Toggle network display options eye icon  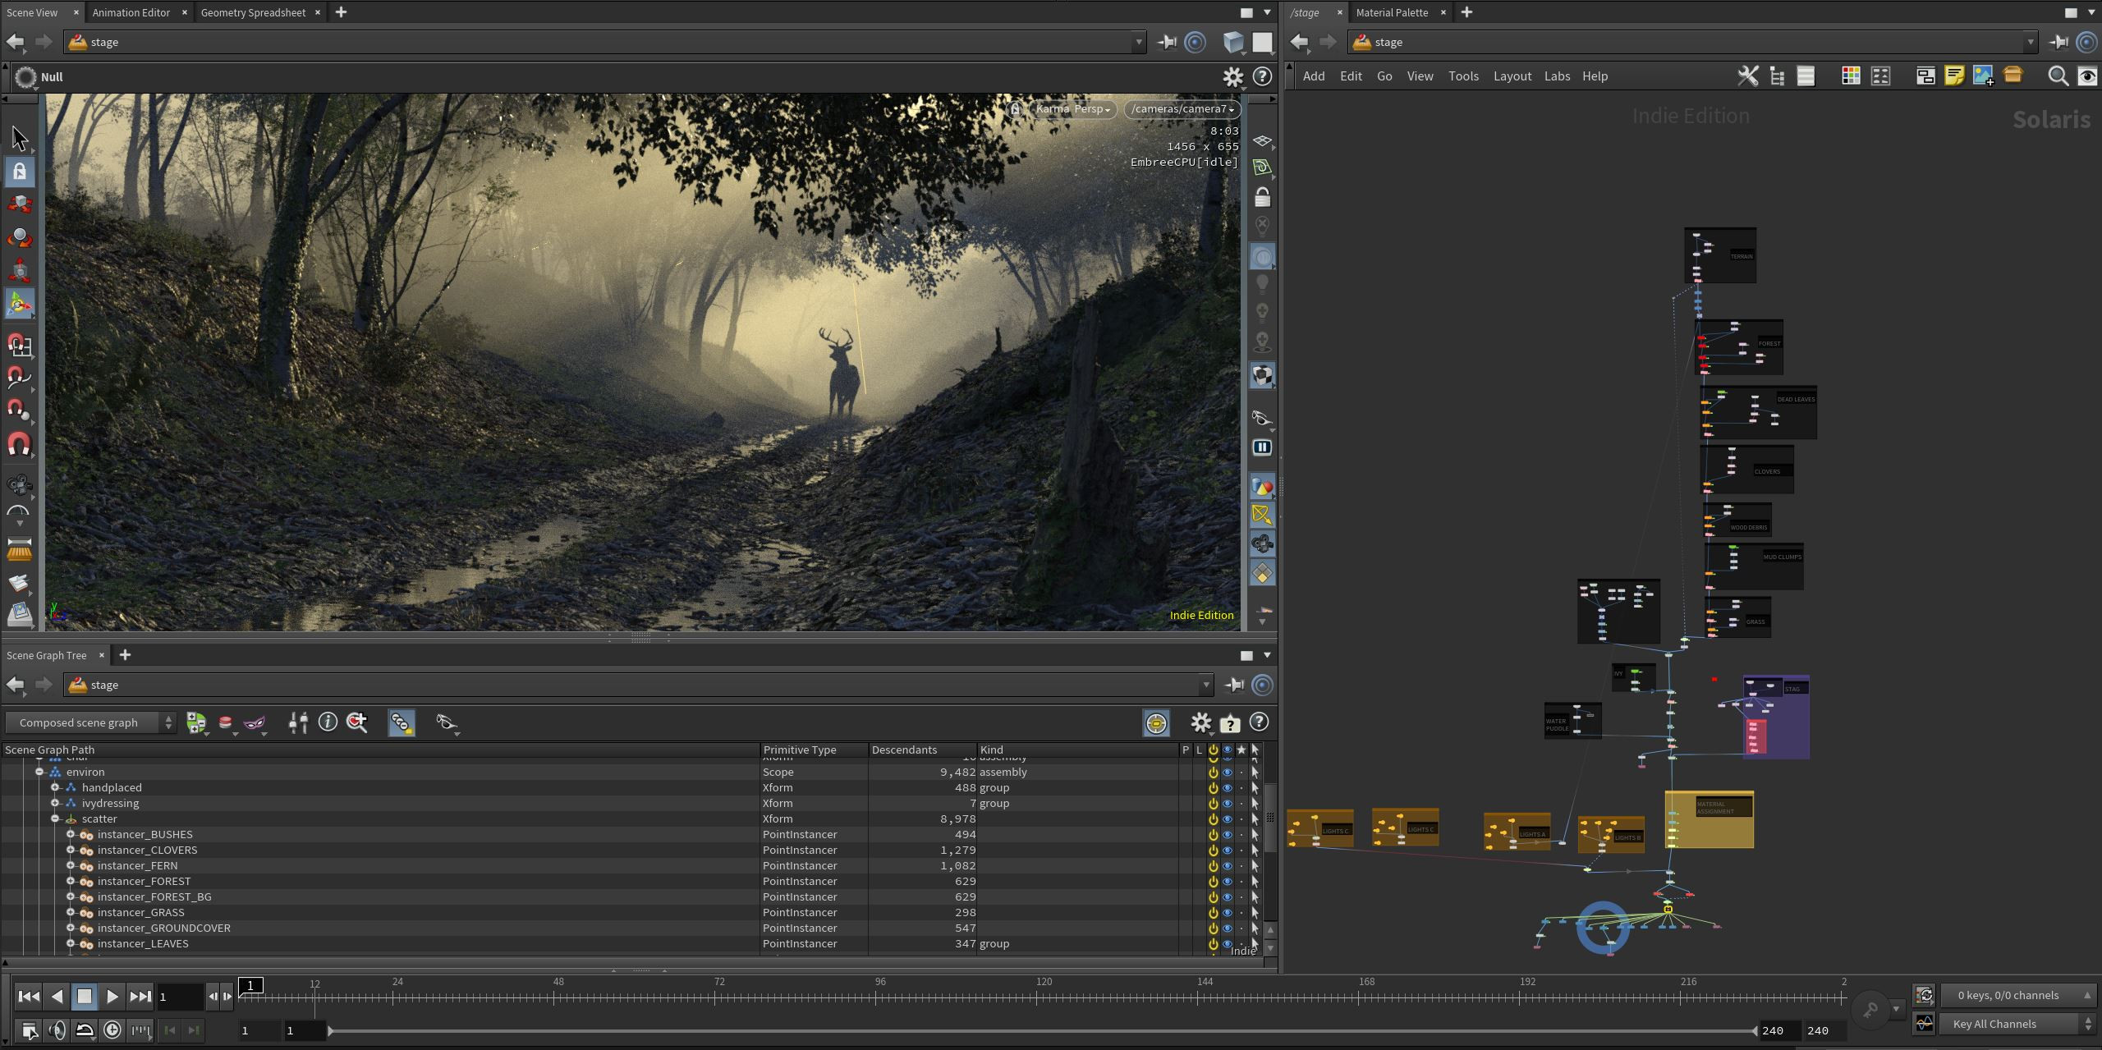point(2086,76)
